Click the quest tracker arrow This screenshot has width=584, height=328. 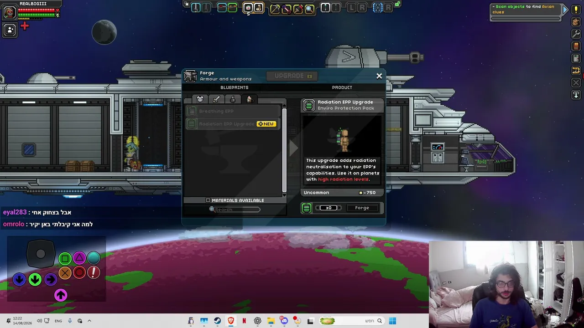[565, 10]
